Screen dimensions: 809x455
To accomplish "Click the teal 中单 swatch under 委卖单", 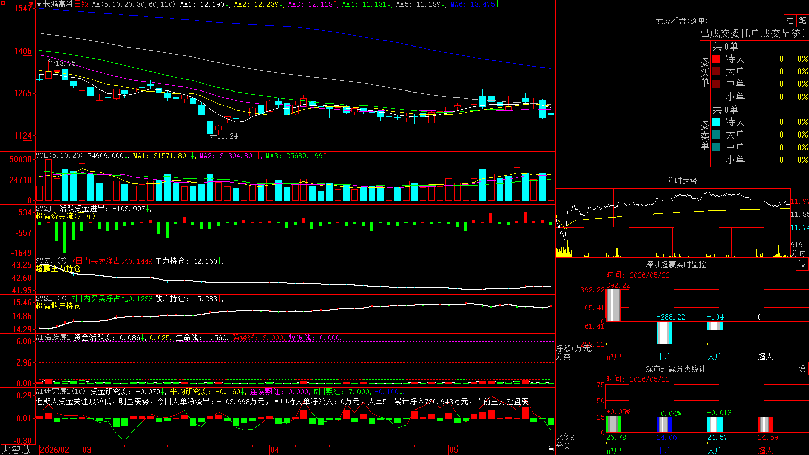I will point(716,147).
